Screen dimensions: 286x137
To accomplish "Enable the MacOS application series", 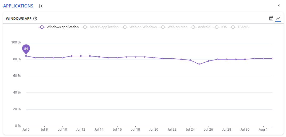I will 100,27.
